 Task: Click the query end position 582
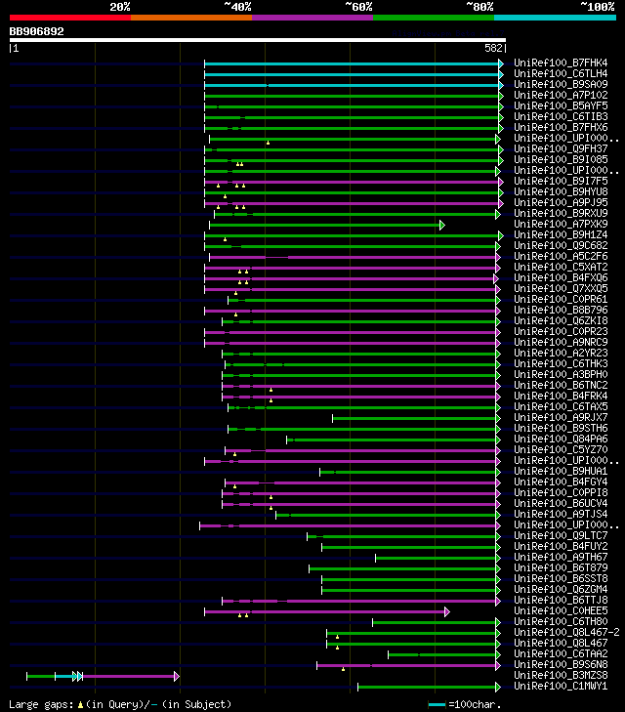pos(493,48)
